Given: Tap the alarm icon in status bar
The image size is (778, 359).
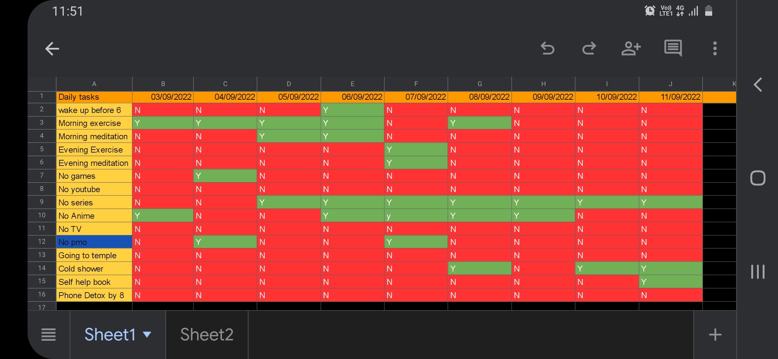Looking at the screenshot, I should [x=649, y=11].
